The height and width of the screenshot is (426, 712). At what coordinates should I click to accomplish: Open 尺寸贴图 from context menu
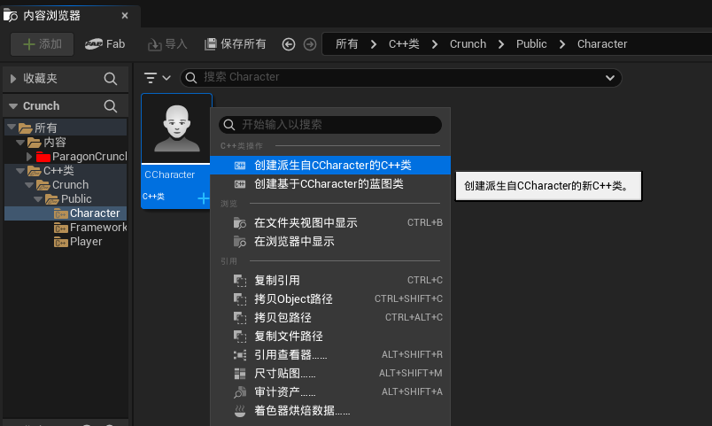(x=330, y=374)
